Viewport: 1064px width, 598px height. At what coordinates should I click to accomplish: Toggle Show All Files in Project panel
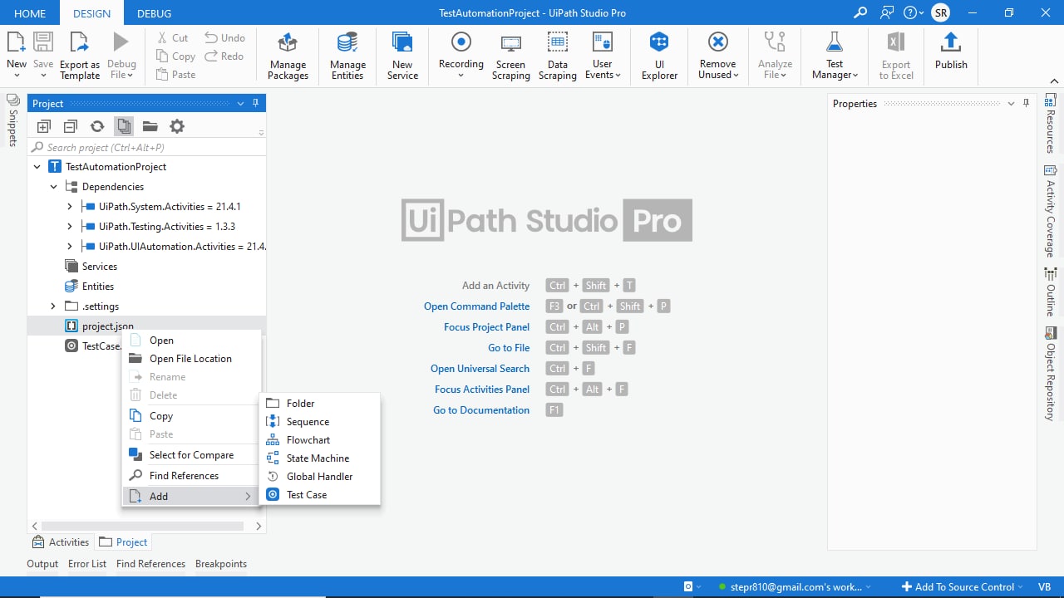[124, 126]
